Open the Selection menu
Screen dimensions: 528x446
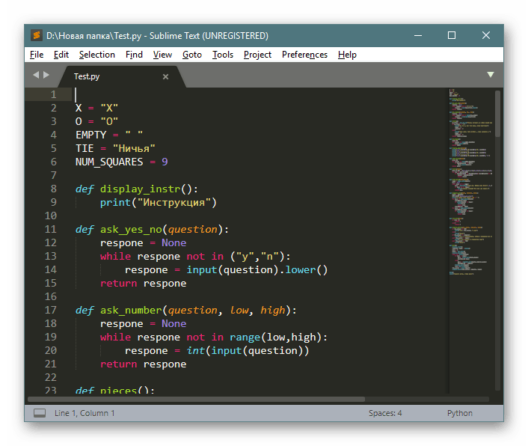97,55
